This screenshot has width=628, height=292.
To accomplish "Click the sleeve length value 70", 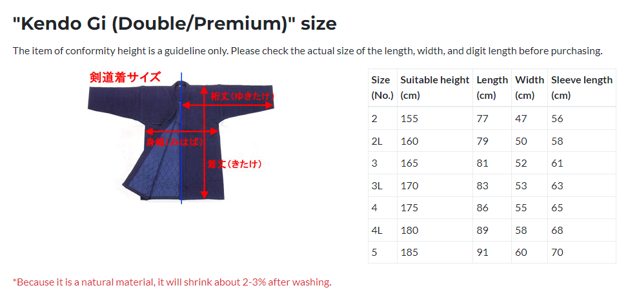I will (557, 252).
